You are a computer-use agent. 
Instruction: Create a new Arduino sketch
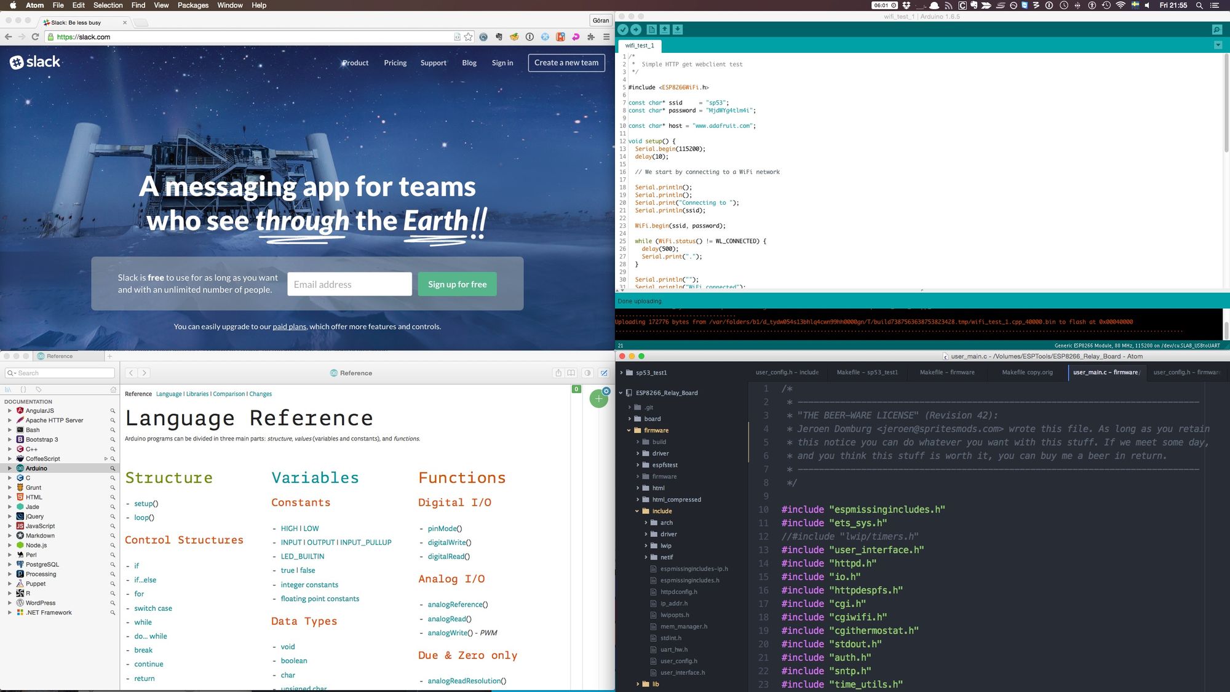tap(652, 30)
